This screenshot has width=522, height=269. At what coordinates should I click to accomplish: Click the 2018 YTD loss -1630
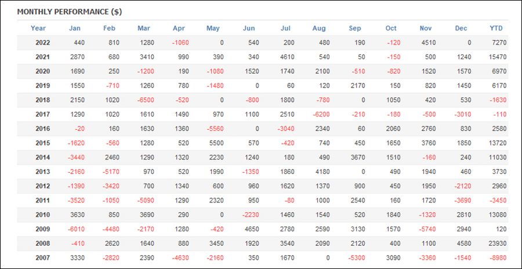pos(499,100)
